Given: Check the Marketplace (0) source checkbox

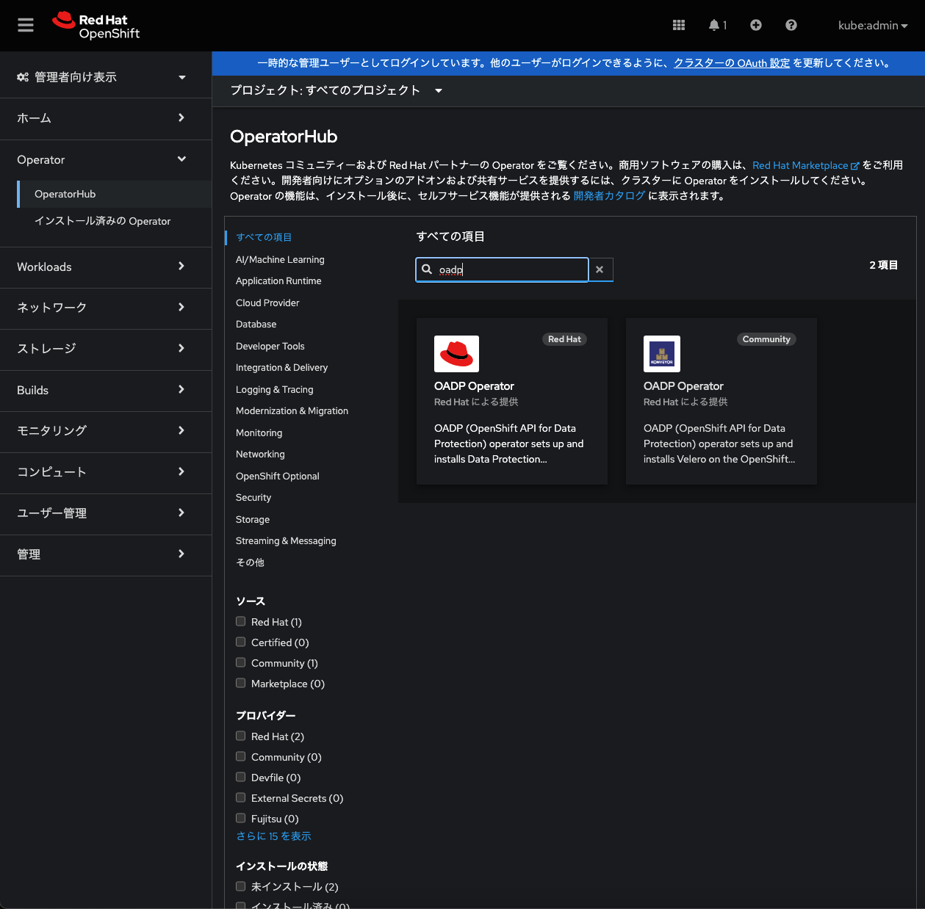Looking at the screenshot, I should tap(240, 683).
